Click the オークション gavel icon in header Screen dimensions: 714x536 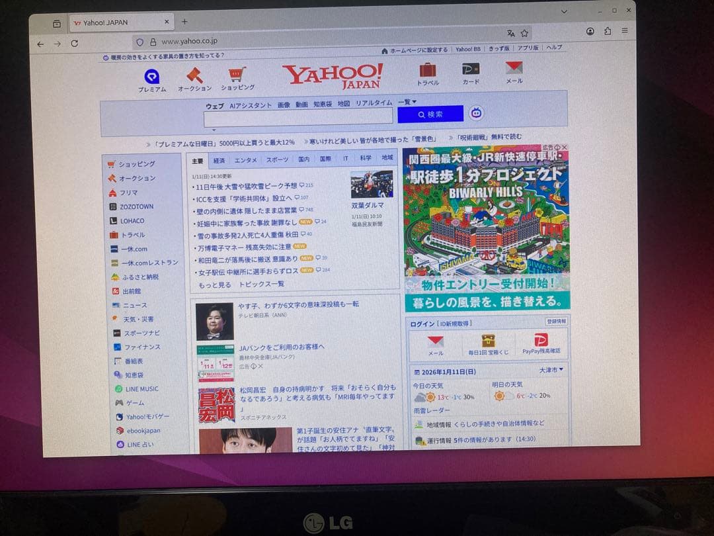tap(194, 75)
